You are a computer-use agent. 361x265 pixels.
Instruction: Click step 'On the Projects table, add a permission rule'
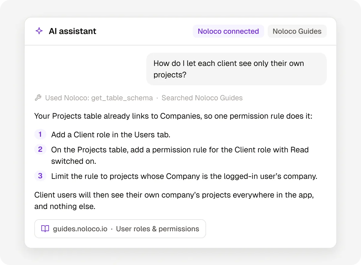[x=180, y=155]
